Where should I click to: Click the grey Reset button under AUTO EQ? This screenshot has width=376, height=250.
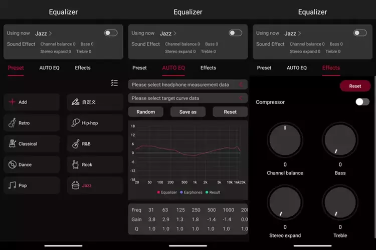pos(230,111)
